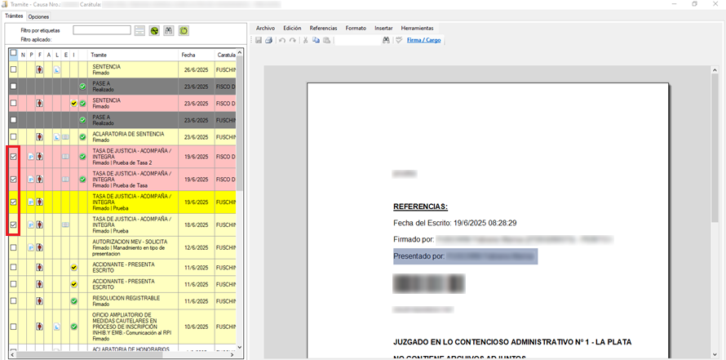
Task: Switch to the Opciones tab
Action: tap(38, 16)
